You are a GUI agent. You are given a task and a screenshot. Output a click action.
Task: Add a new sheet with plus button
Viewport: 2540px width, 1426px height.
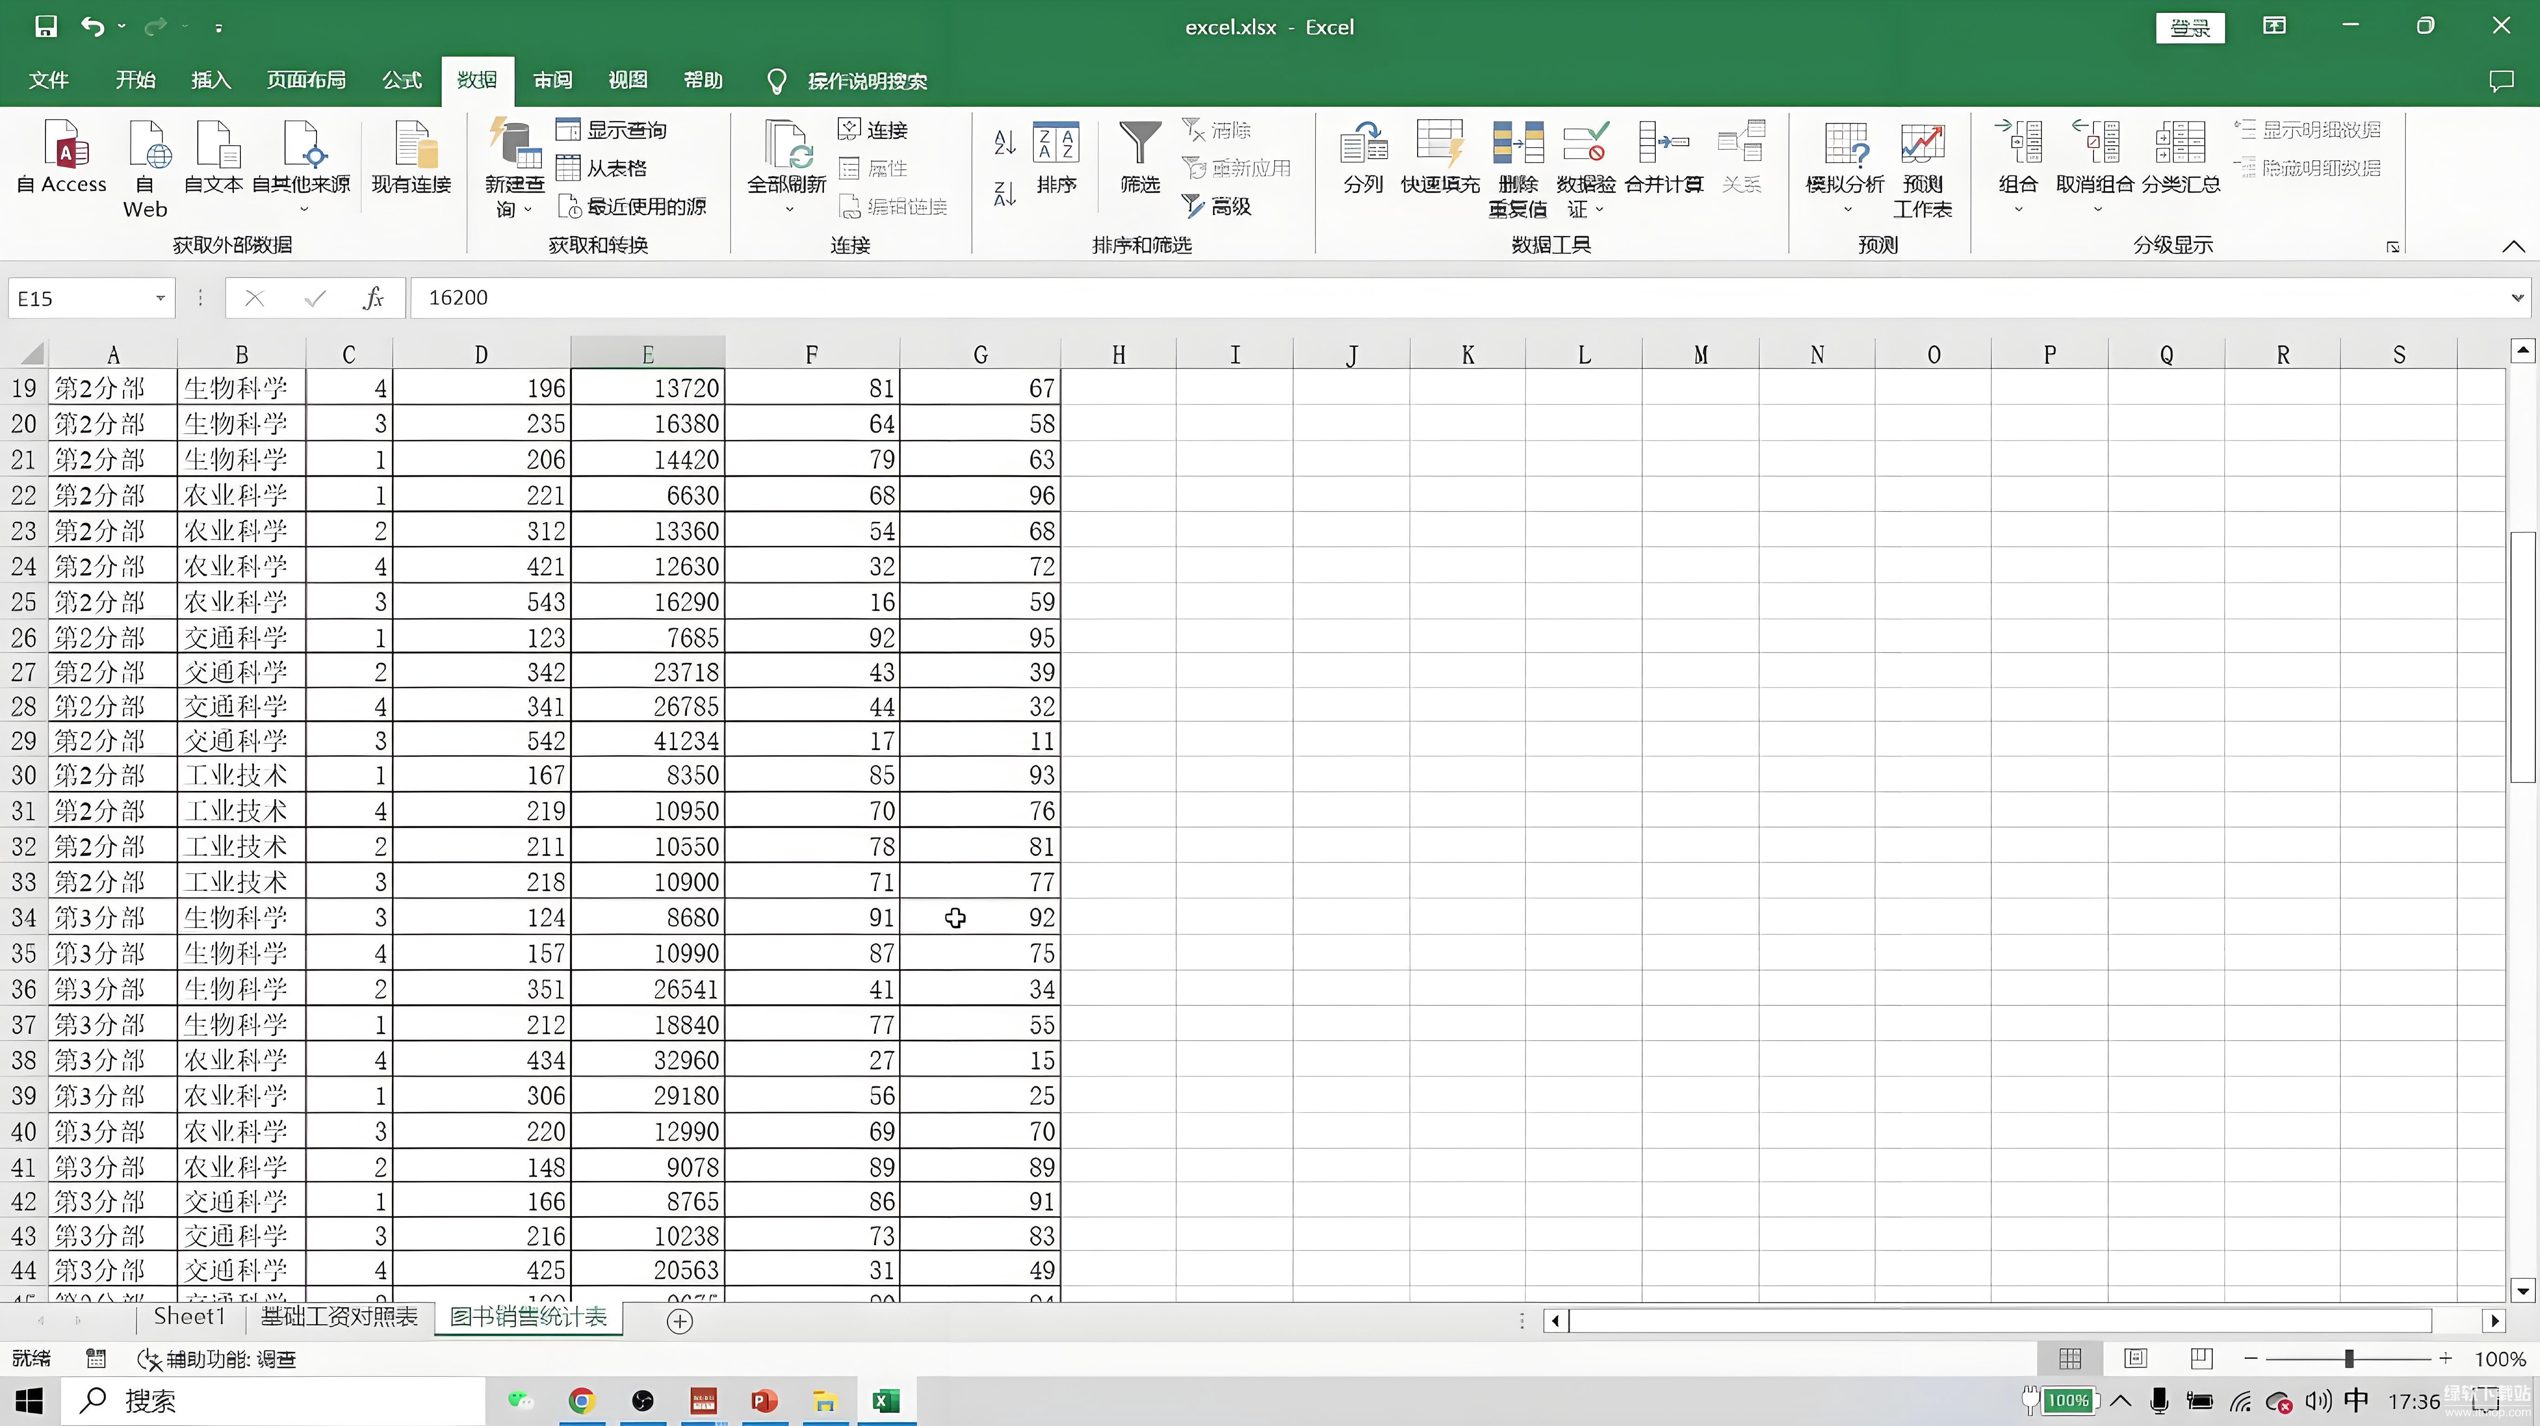pyautogui.click(x=680, y=1321)
